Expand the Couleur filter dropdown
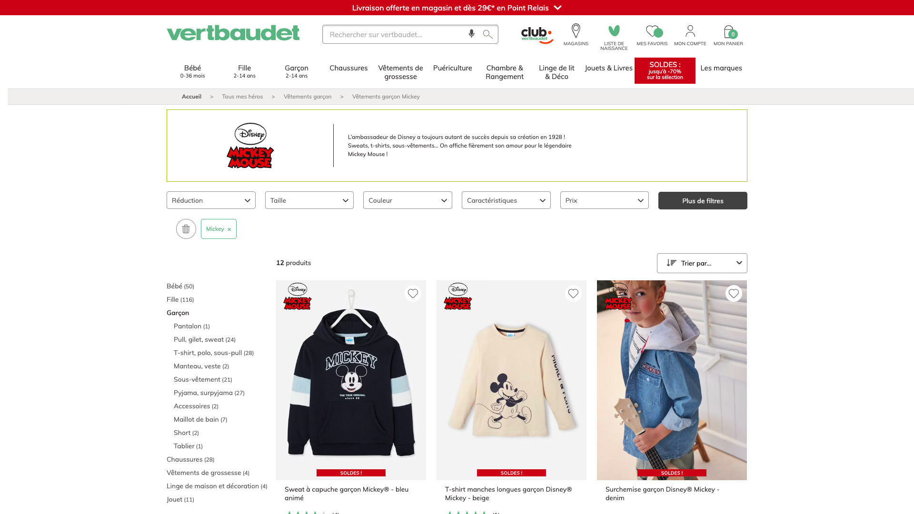The width and height of the screenshot is (914, 514). point(407,200)
